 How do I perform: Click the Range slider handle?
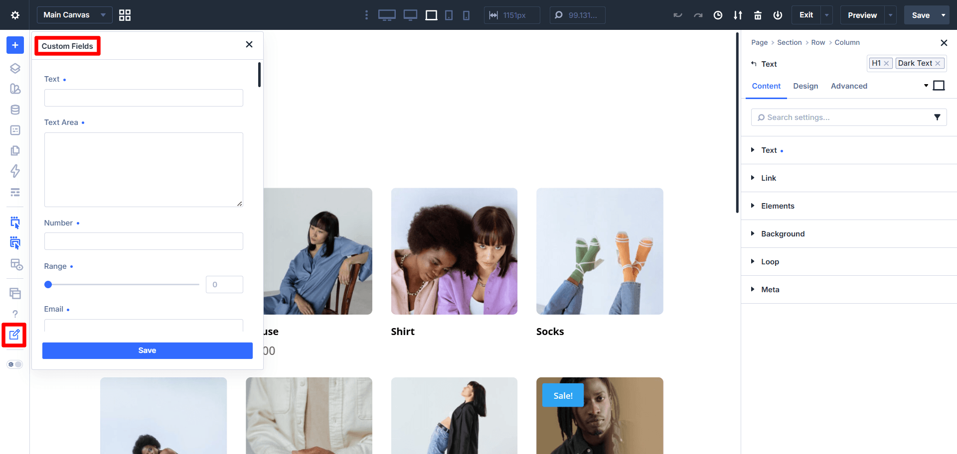click(48, 285)
